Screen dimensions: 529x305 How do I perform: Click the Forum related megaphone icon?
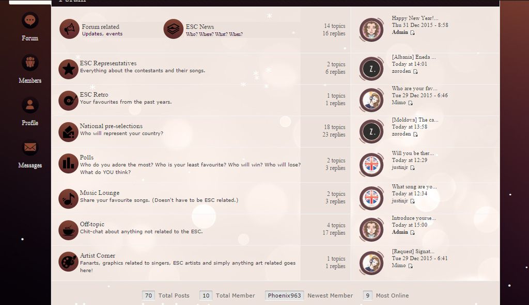69,29
